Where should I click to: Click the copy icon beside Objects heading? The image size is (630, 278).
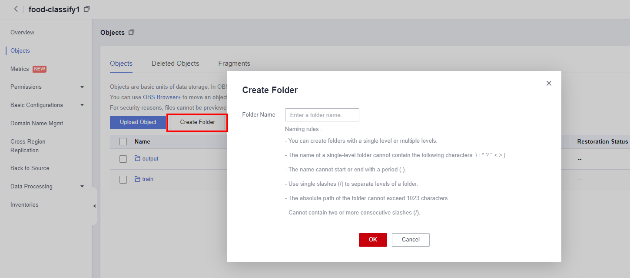click(x=132, y=33)
